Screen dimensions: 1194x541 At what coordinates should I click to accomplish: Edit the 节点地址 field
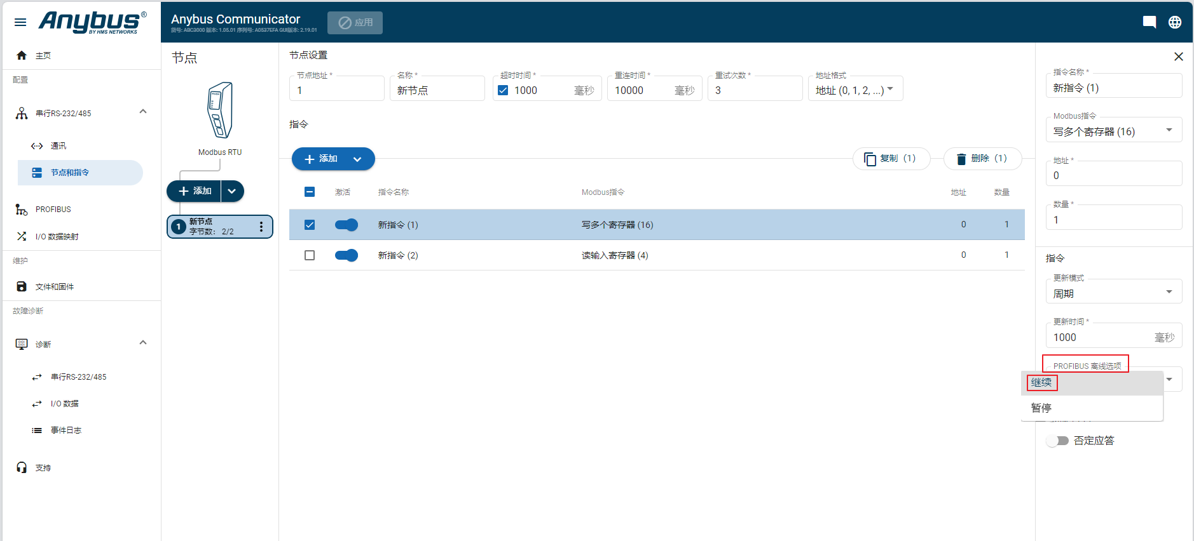pyautogui.click(x=337, y=88)
